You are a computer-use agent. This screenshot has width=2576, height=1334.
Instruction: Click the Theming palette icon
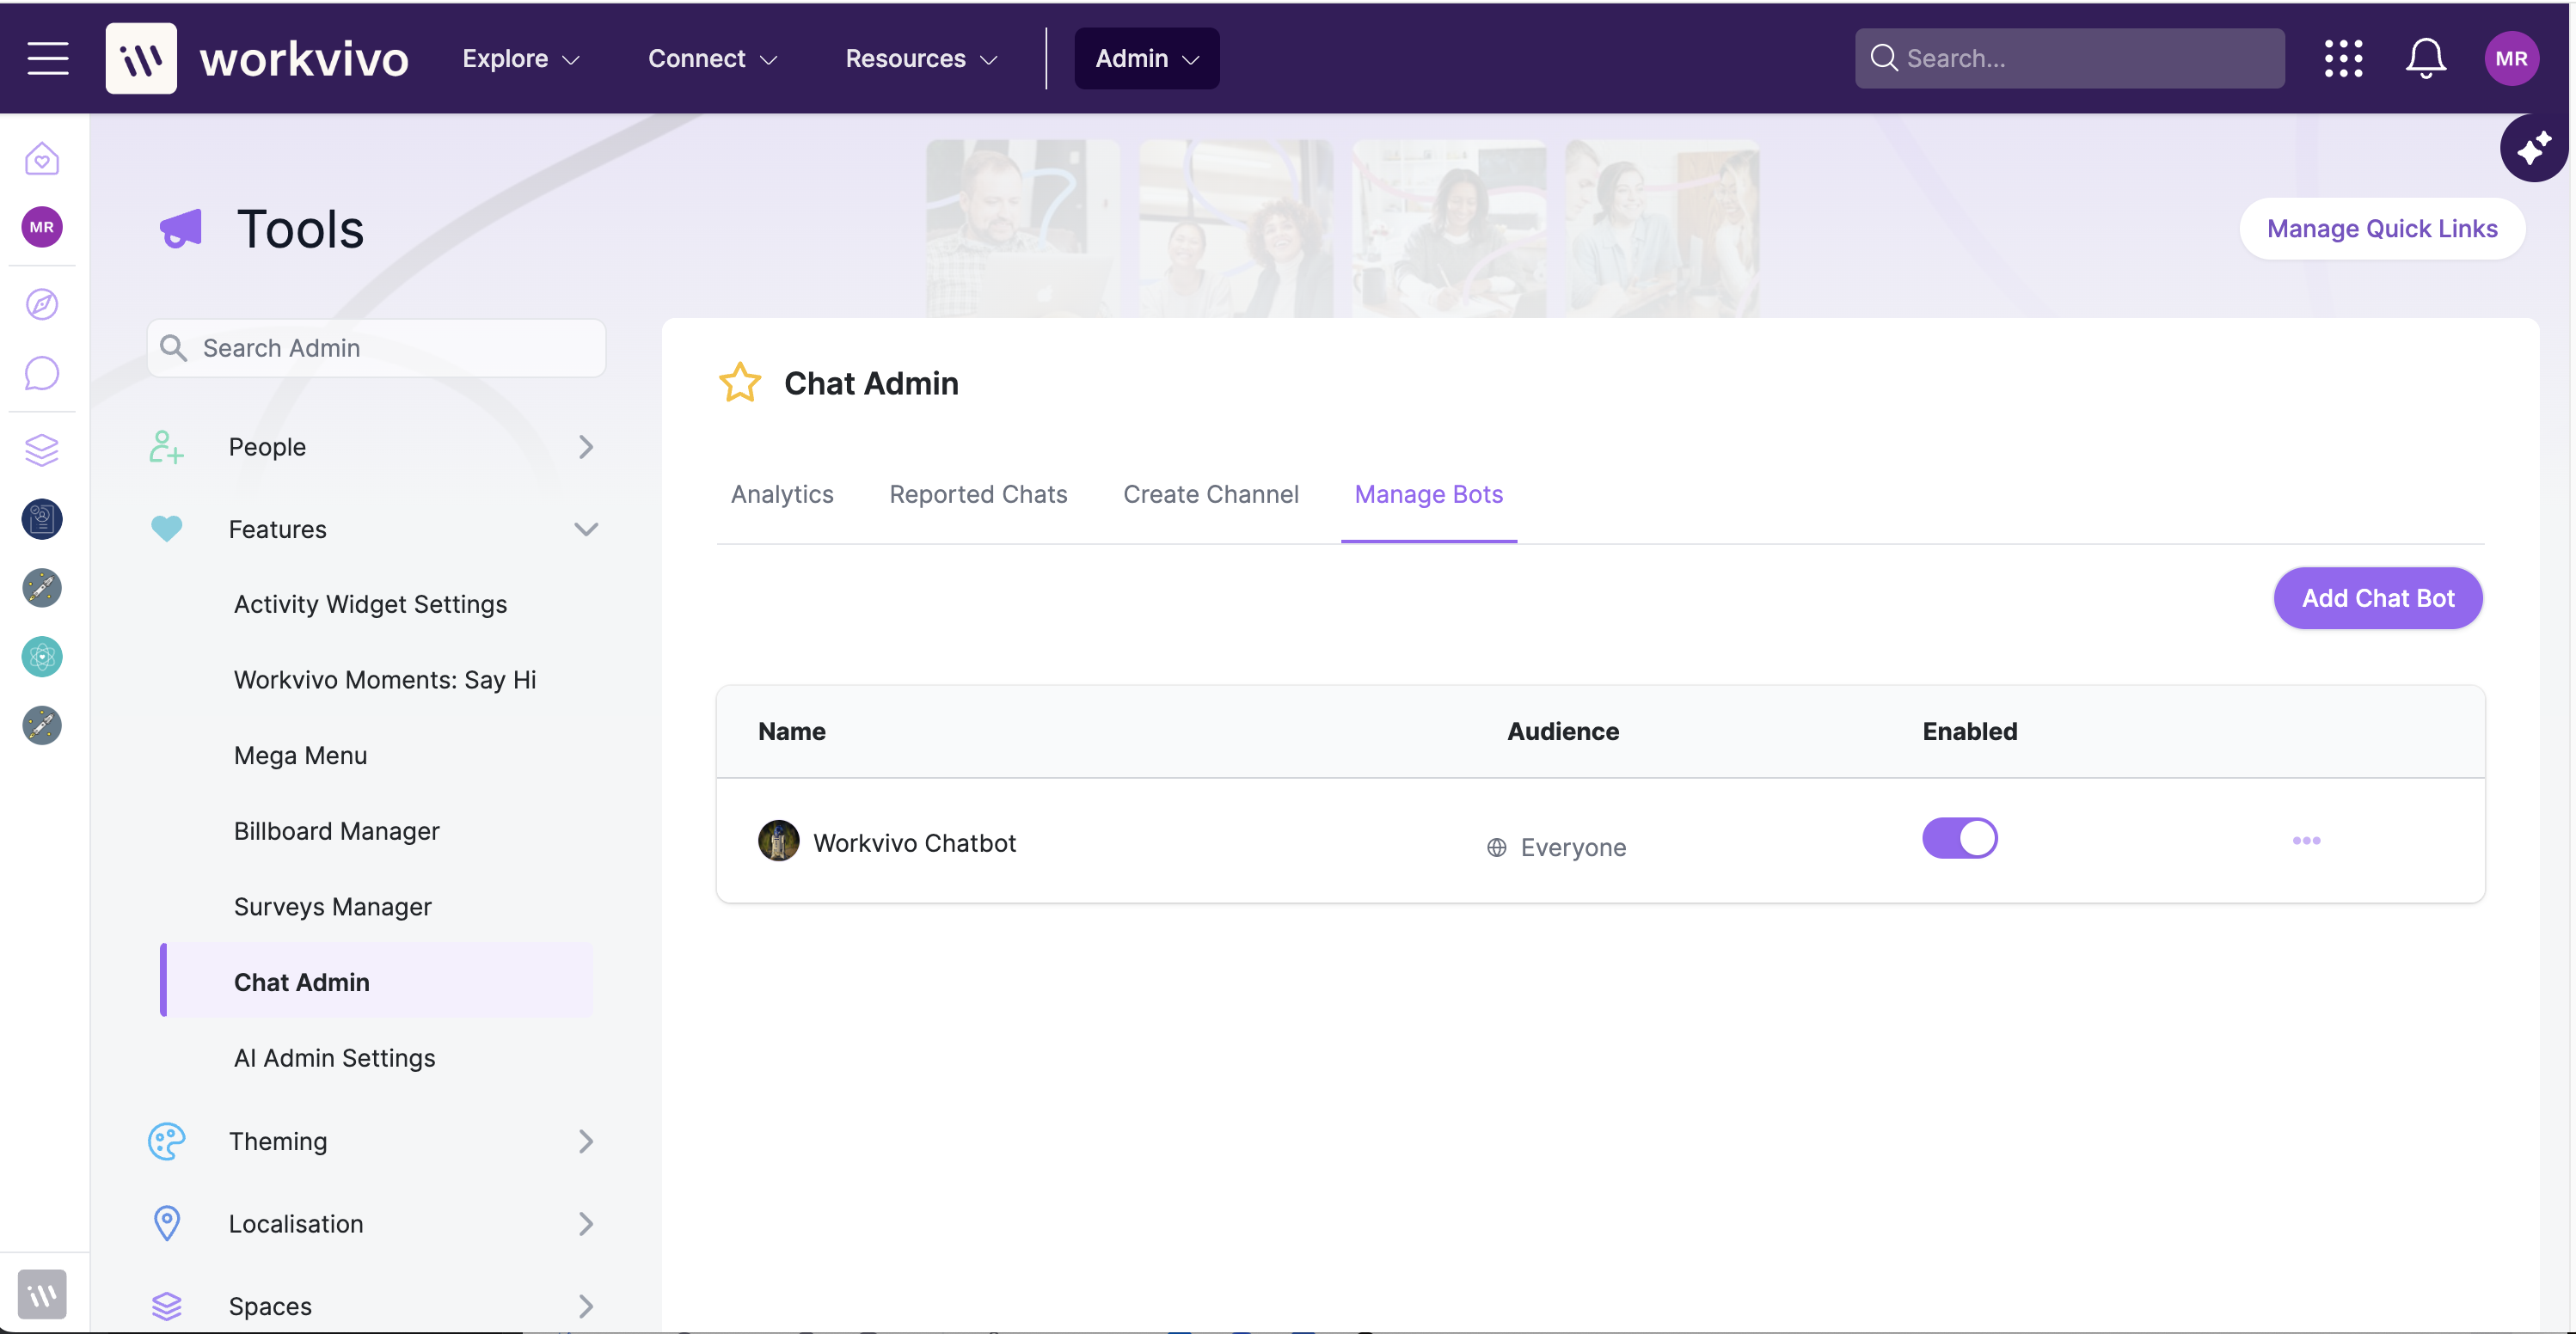[x=166, y=1141]
